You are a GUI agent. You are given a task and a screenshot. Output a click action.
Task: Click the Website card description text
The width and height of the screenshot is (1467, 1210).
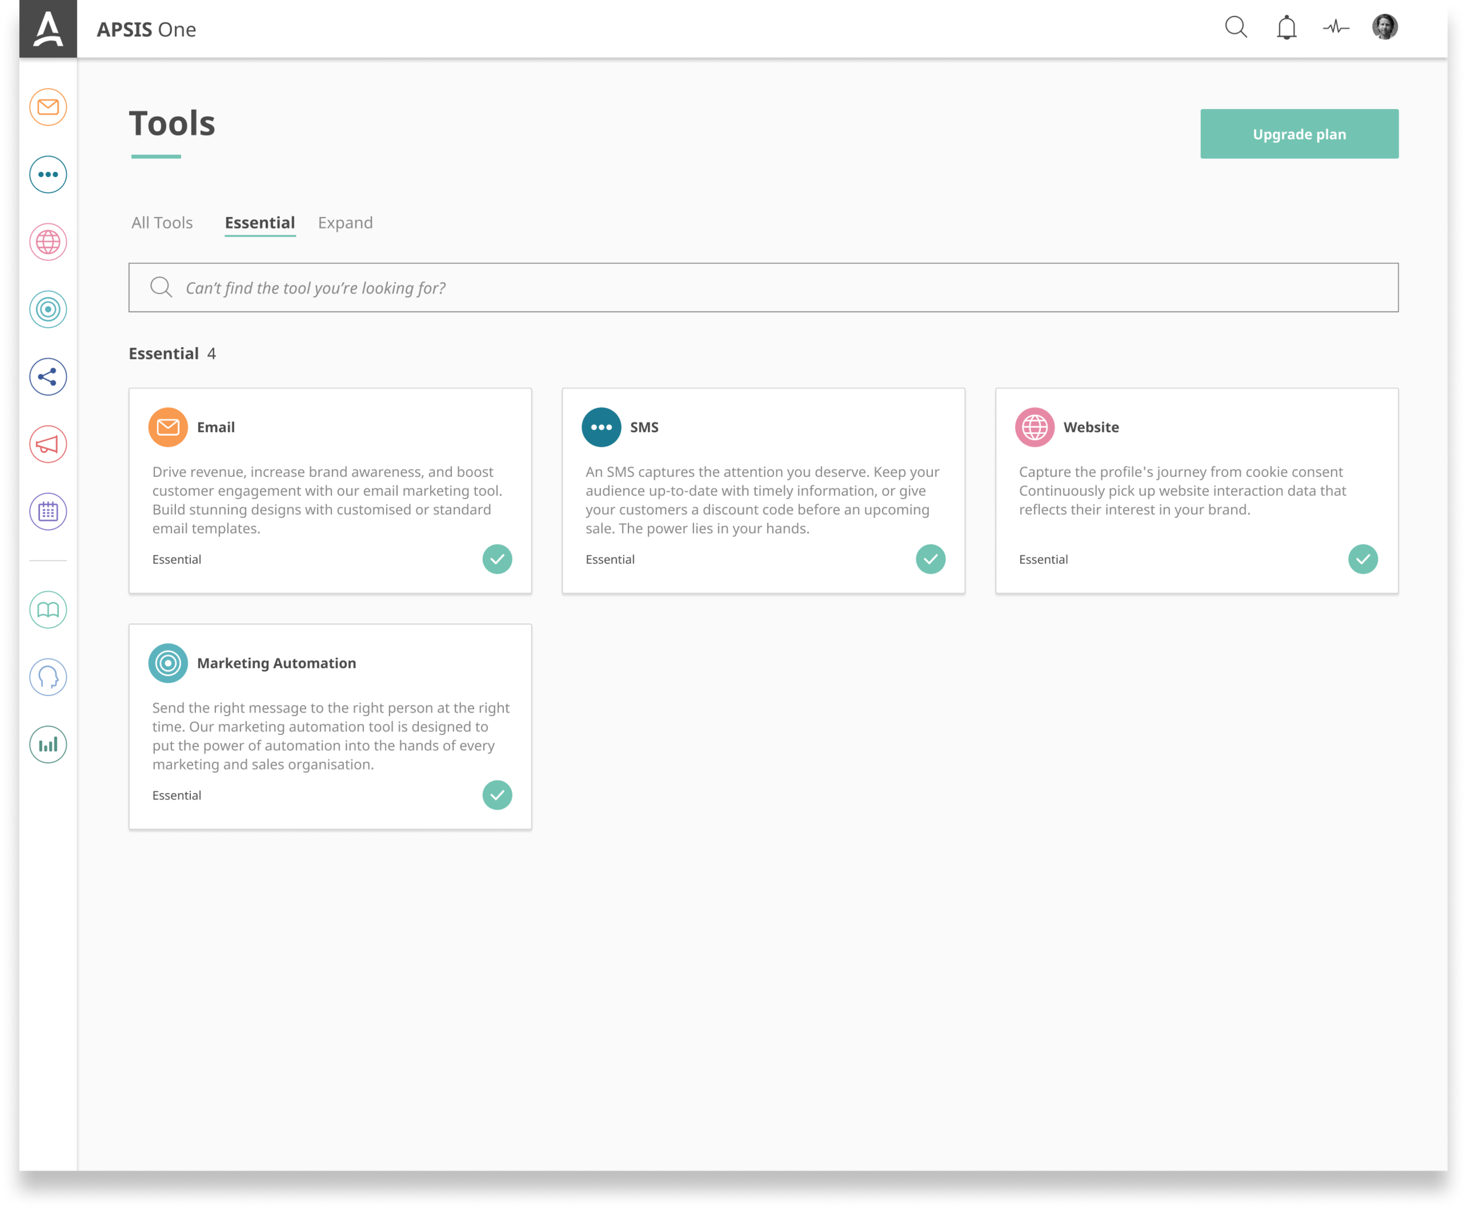tap(1182, 491)
